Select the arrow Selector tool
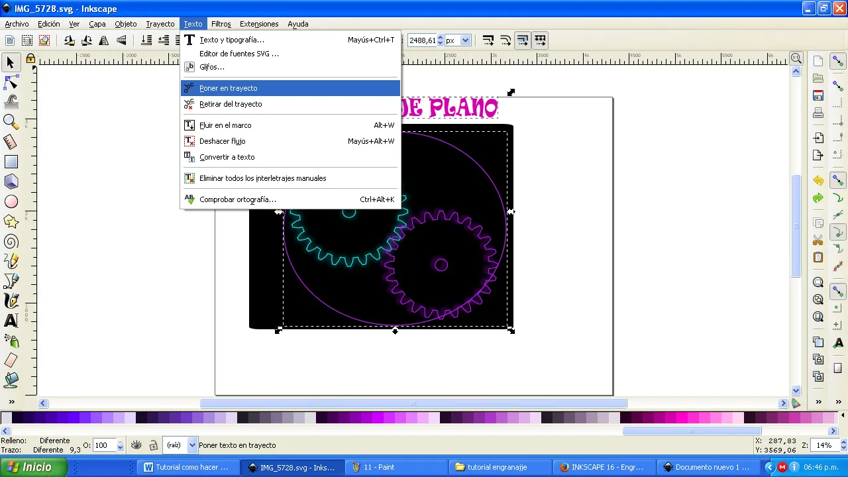 11,62
